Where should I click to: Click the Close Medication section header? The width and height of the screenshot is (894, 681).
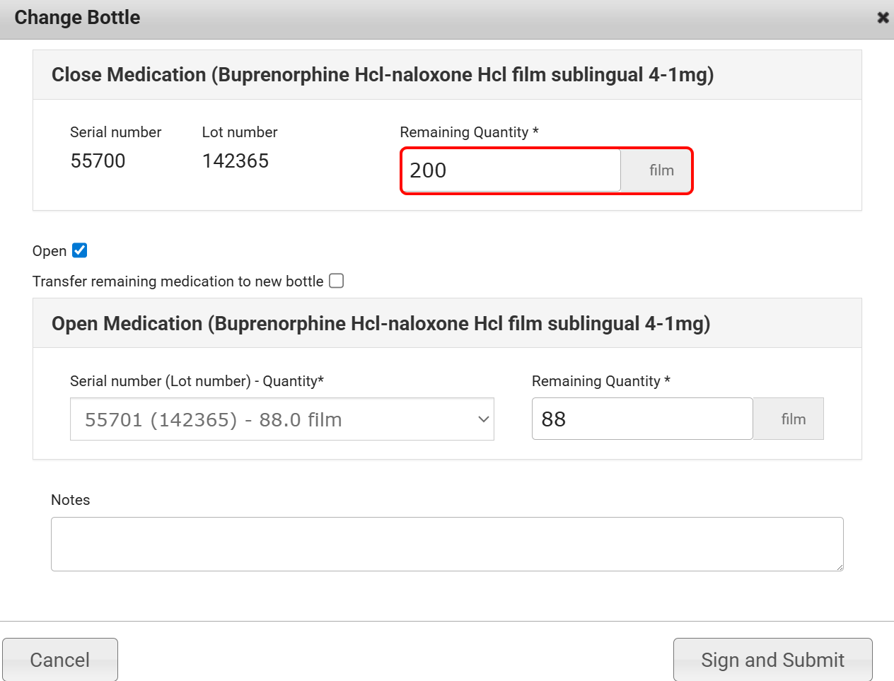click(x=383, y=75)
